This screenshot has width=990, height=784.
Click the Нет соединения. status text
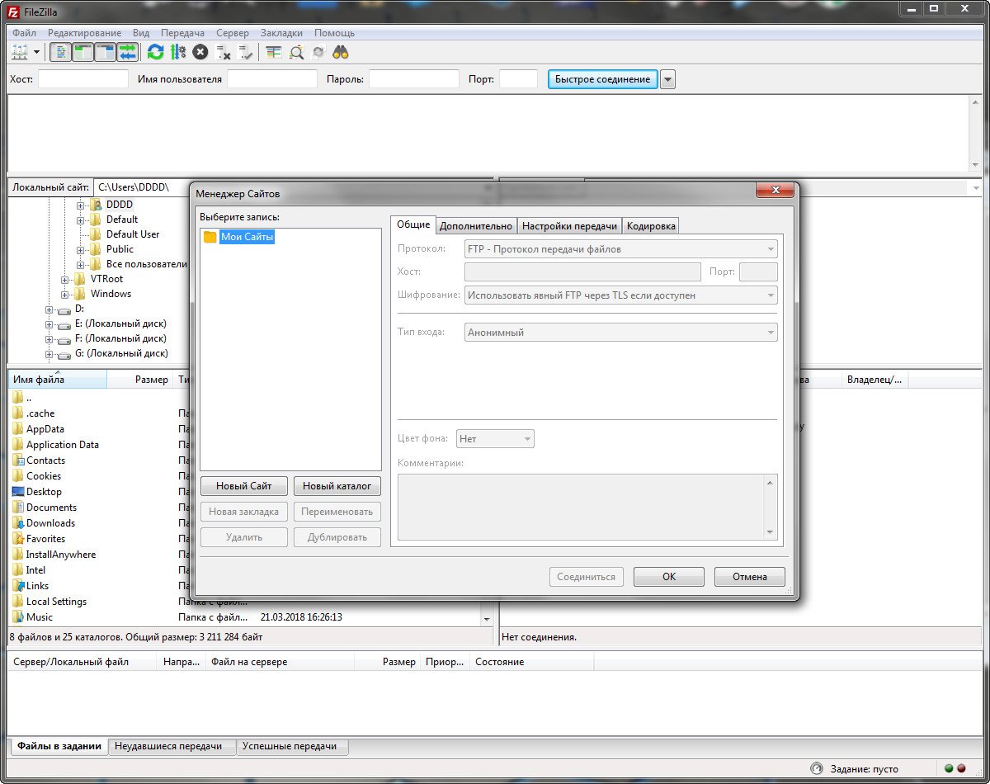point(539,637)
